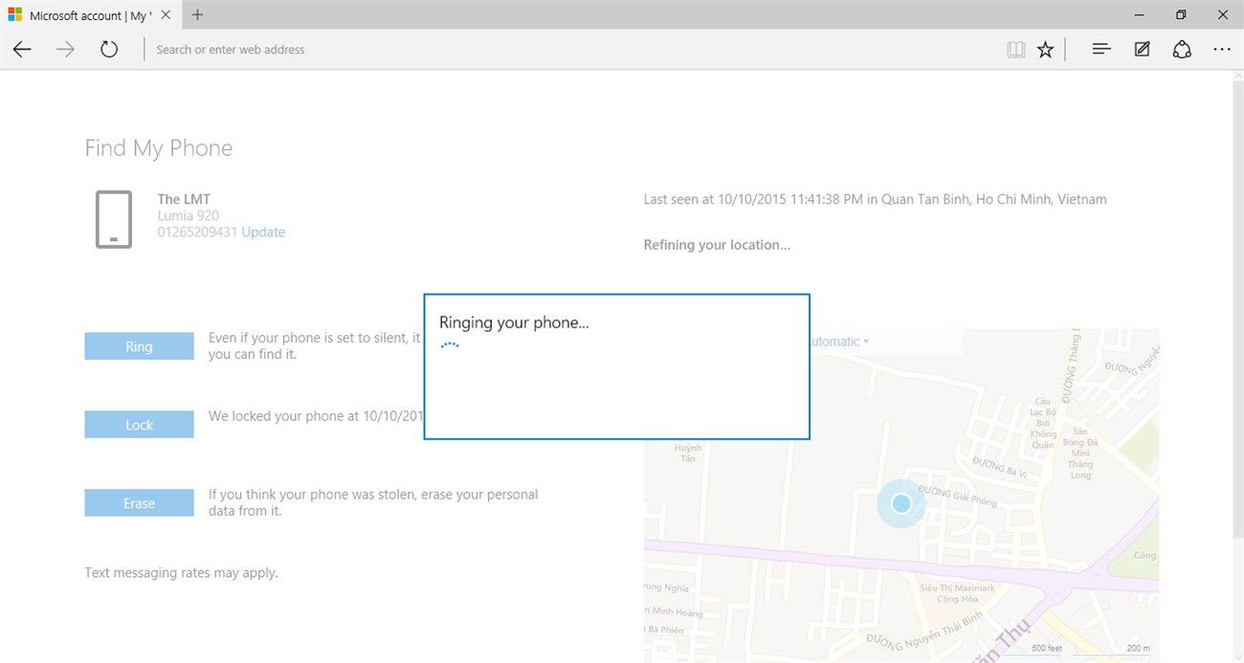Screen dimensions: 1244x663
Task: Open reading view with book icon
Action: coord(1016,49)
